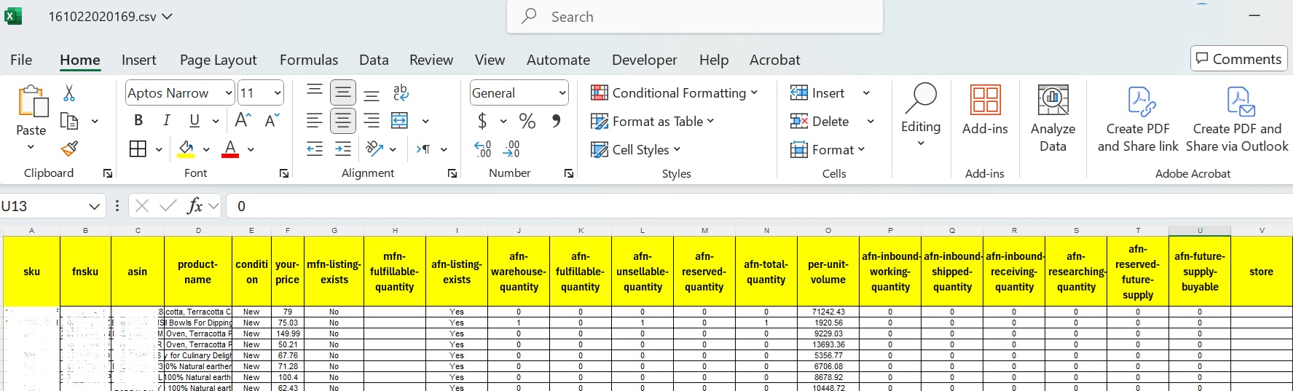Click Analyze Data

[1053, 119]
